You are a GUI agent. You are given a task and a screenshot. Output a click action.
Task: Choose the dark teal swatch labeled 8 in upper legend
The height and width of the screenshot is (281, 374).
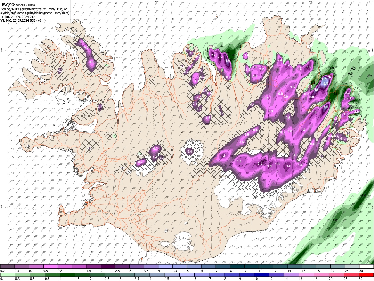pos(237,266)
